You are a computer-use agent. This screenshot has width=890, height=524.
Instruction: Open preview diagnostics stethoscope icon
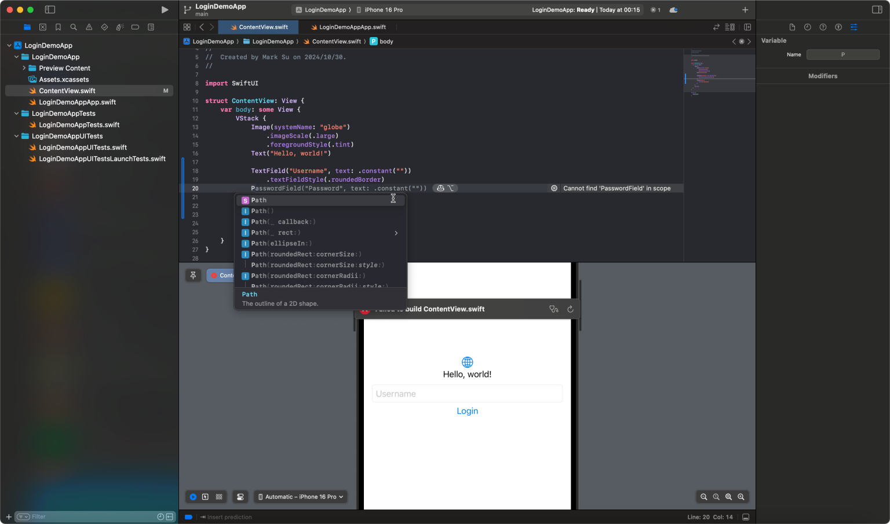(x=554, y=309)
